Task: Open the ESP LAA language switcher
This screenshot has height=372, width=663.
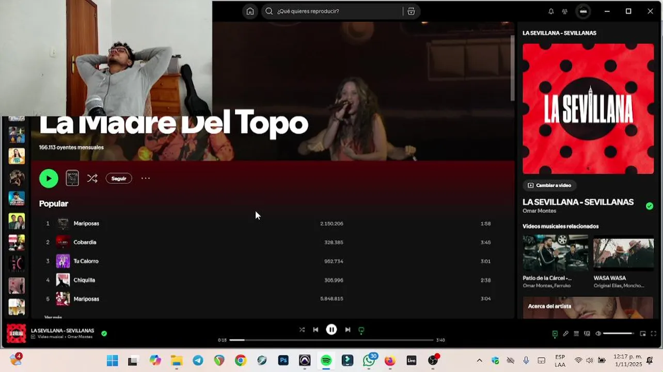Action: click(x=560, y=361)
